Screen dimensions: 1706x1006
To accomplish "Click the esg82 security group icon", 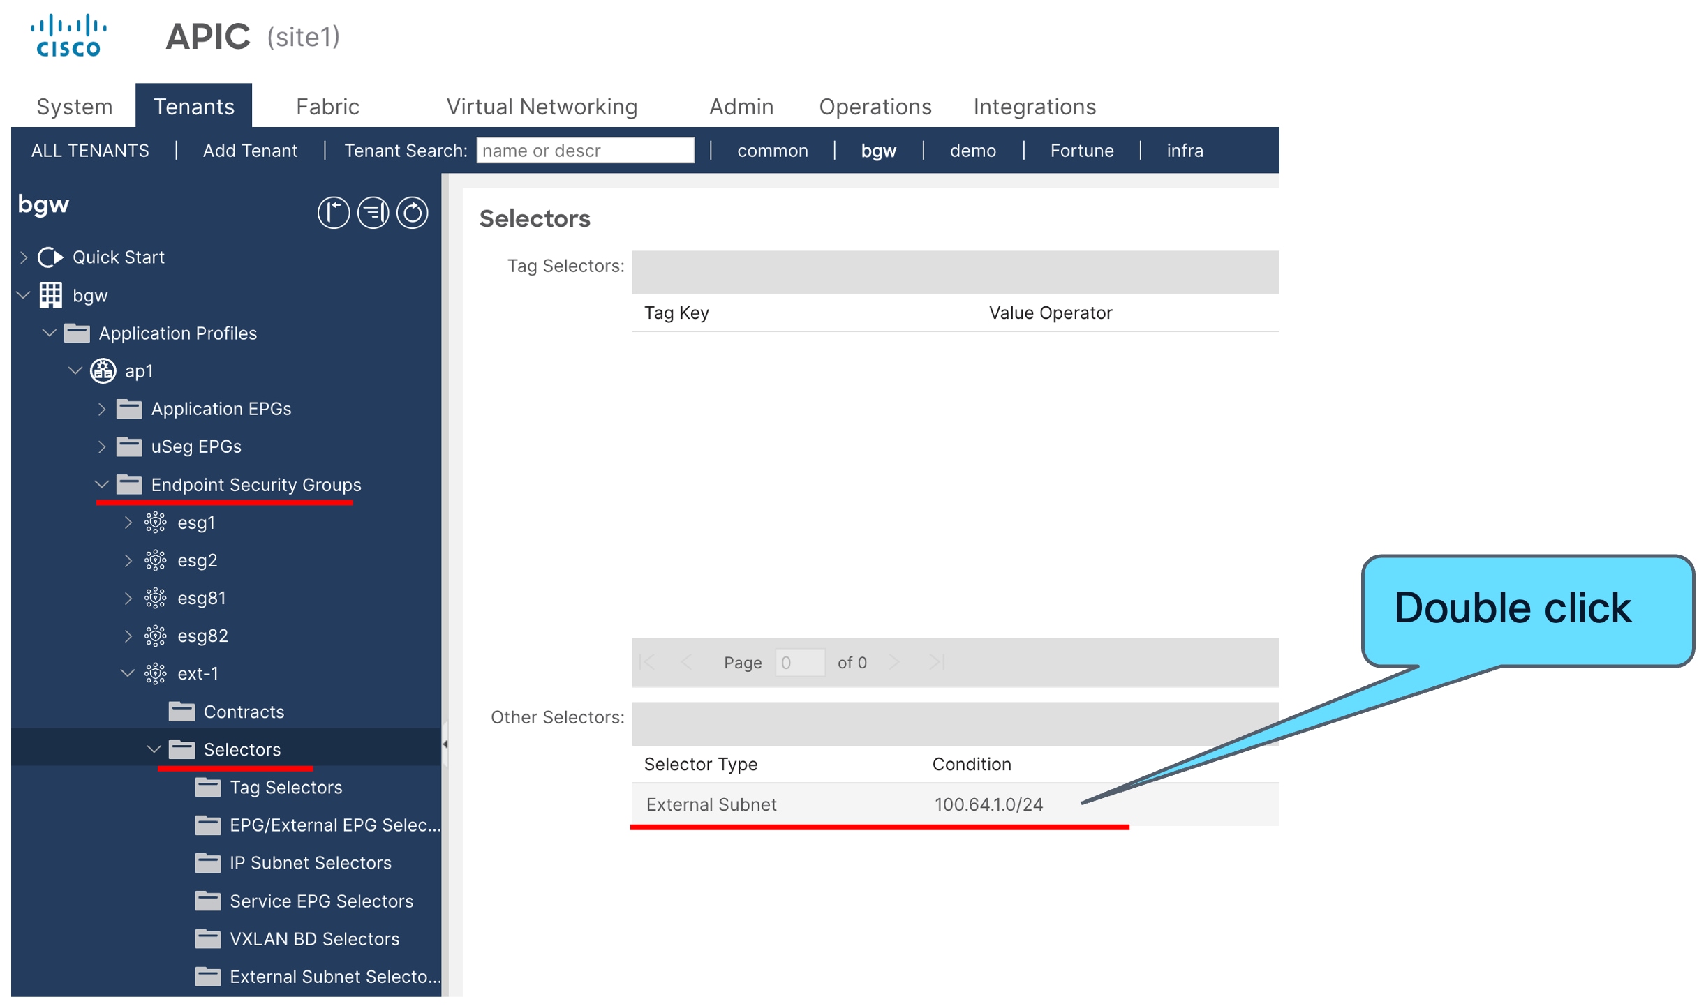I will [x=155, y=636].
